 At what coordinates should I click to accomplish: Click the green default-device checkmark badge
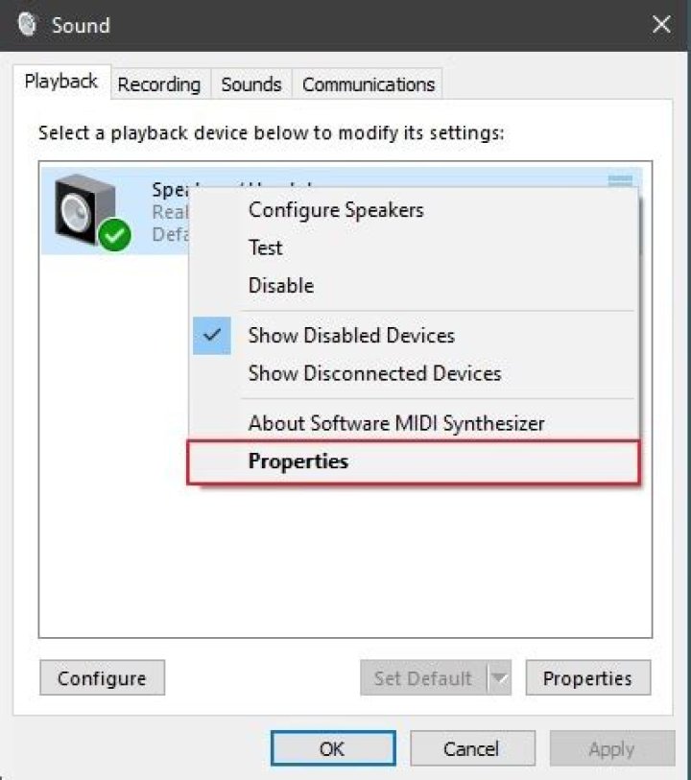[x=114, y=233]
